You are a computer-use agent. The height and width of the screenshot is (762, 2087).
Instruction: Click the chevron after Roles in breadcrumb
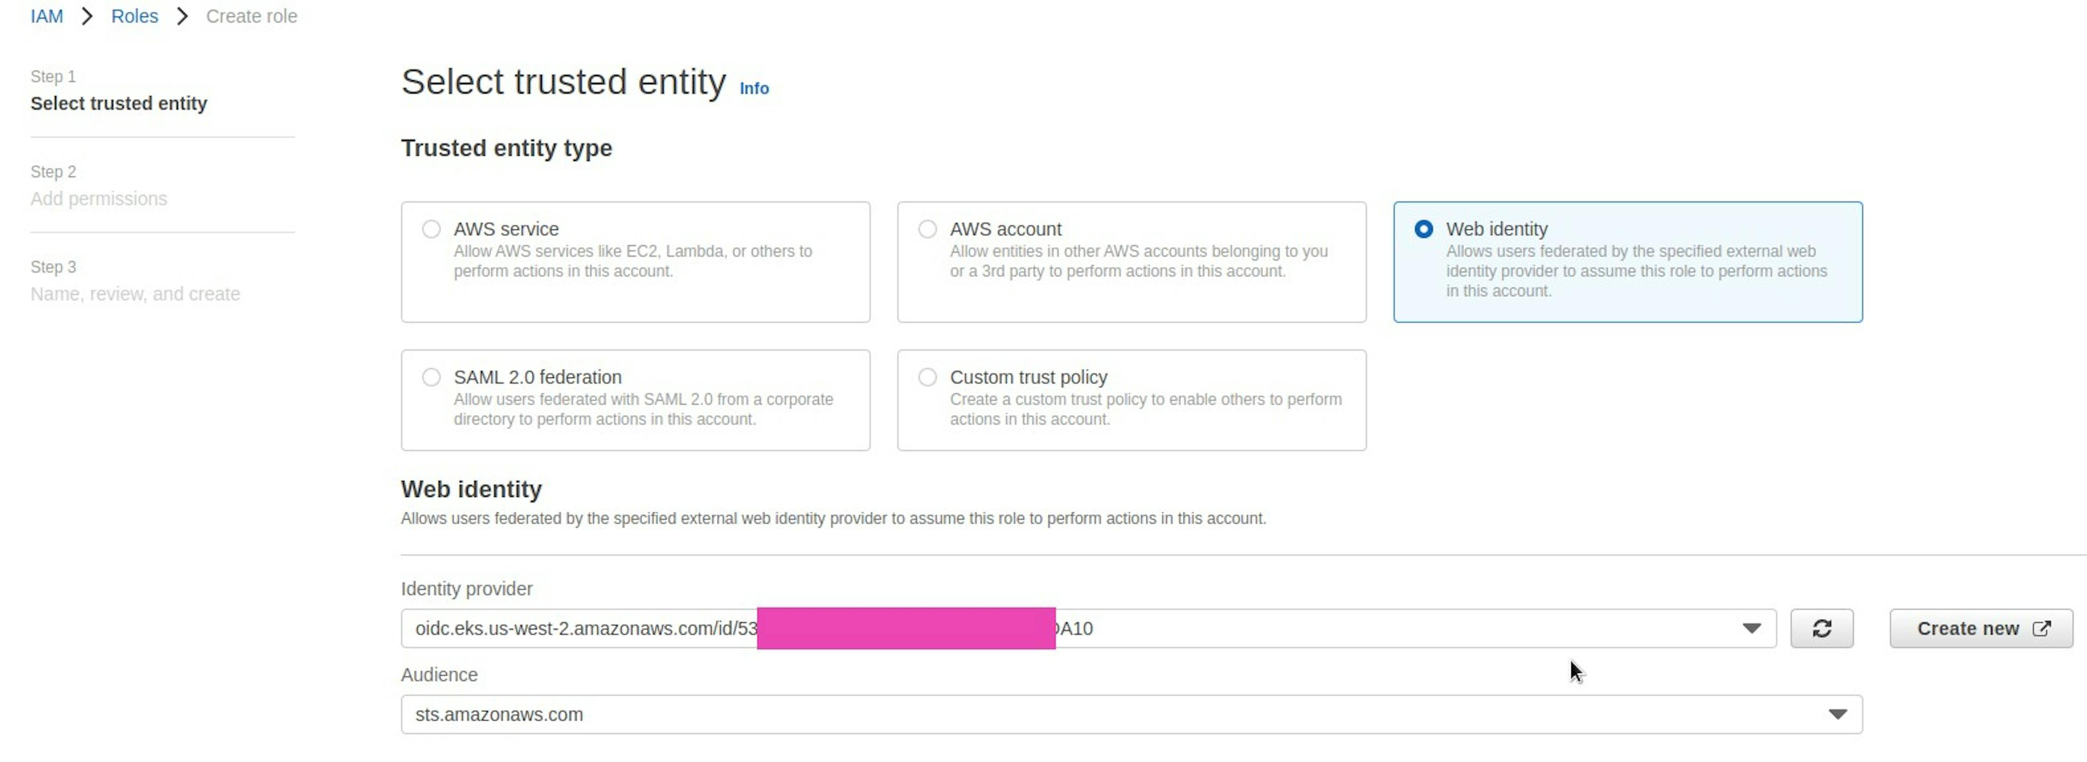[182, 16]
